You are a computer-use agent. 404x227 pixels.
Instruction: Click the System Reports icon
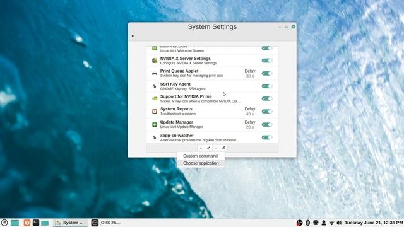[155, 112]
